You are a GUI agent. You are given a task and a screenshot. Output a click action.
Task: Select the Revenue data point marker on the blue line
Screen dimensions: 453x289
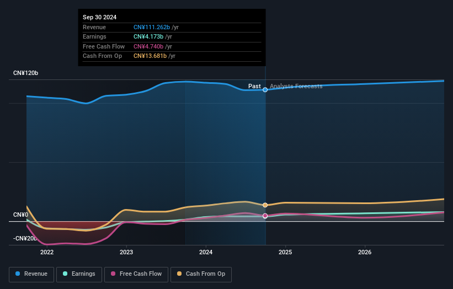(265, 90)
